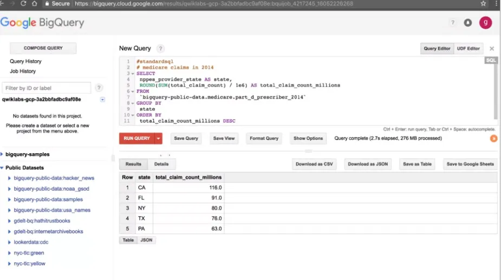
Task: Show results as Table
Action: pyautogui.click(x=128, y=240)
